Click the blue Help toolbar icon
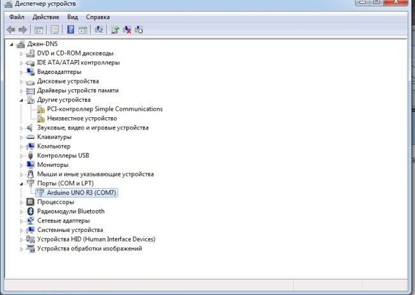Image resolution: width=415 pixels, height=295 pixels. point(70,29)
